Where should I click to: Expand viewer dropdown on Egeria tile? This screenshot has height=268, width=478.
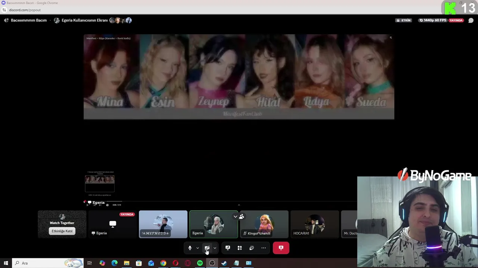click(235, 216)
